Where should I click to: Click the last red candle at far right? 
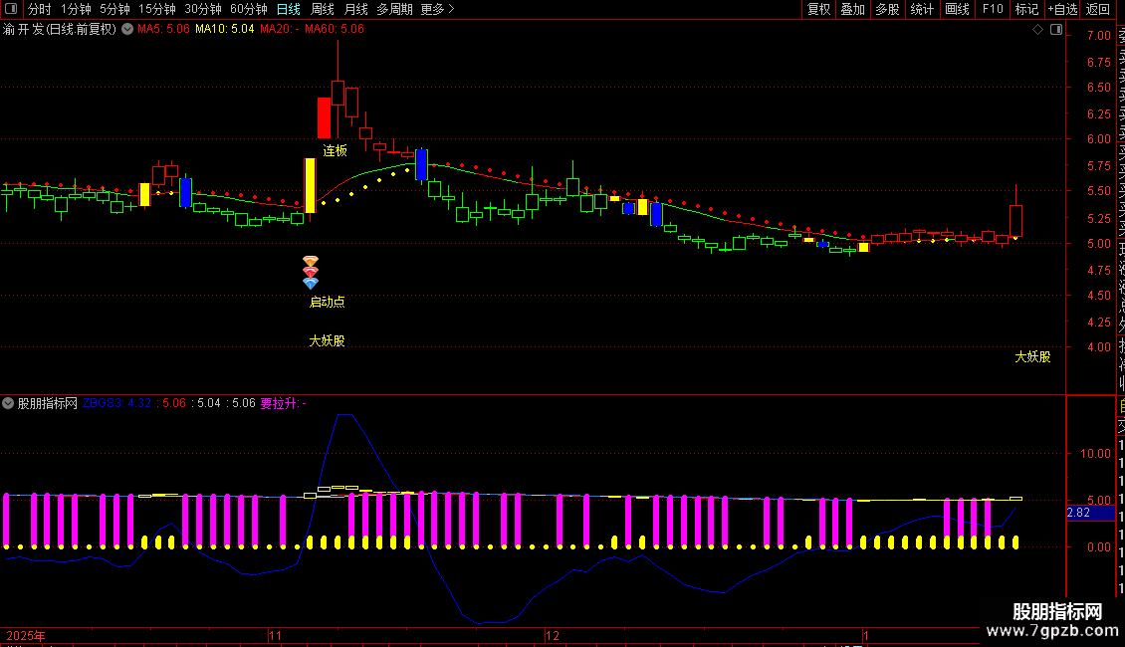(x=1015, y=221)
